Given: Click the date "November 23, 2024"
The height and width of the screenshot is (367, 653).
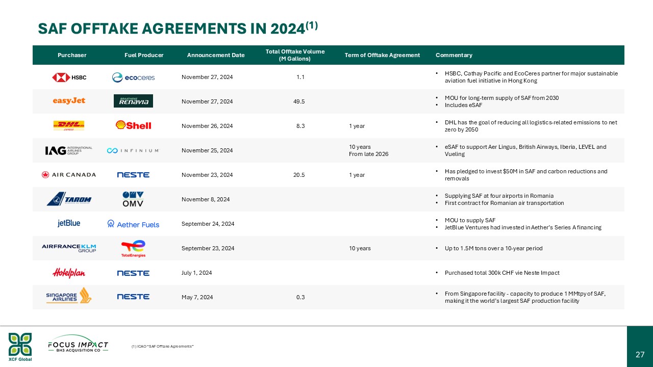Looking at the screenshot, I should 207,175.
